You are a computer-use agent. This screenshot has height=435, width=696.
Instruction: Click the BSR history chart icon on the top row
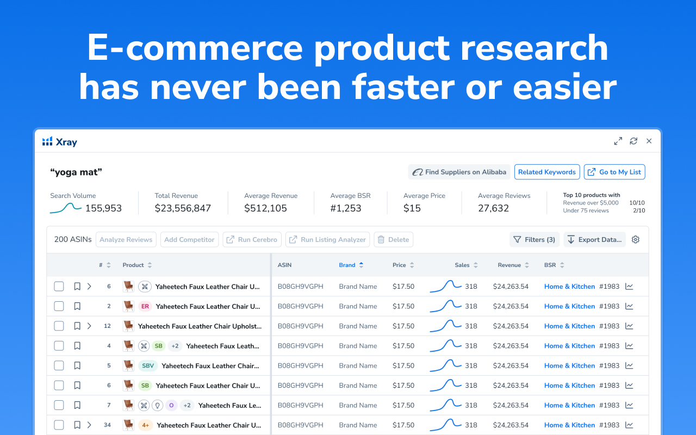point(629,286)
